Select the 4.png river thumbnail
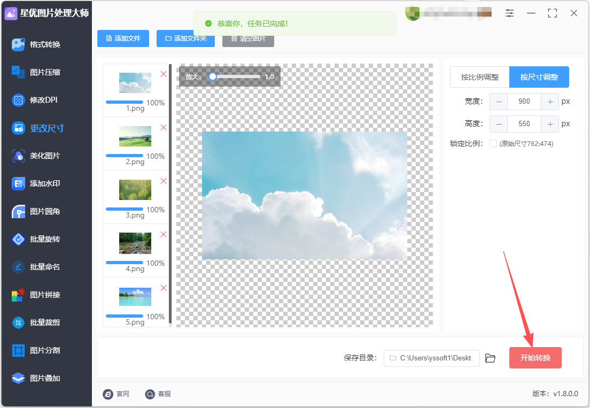Viewport: 590px width, 408px height. click(135, 243)
